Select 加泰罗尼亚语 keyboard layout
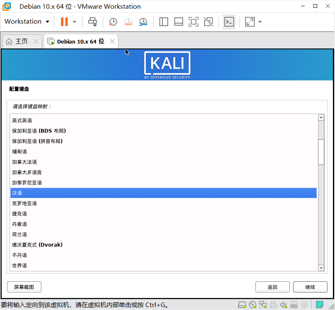 164,183
